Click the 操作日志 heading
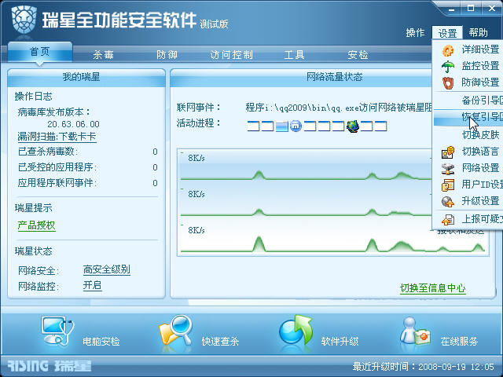This screenshot has height=377, width=503. pyautogui.click(x=33, y=97)
